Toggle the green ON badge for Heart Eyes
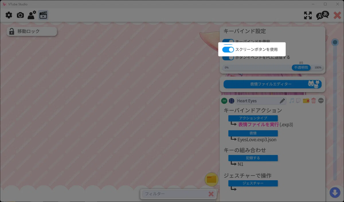The height and width of the screenshot is (202, 344). click(x=224, y=101)
